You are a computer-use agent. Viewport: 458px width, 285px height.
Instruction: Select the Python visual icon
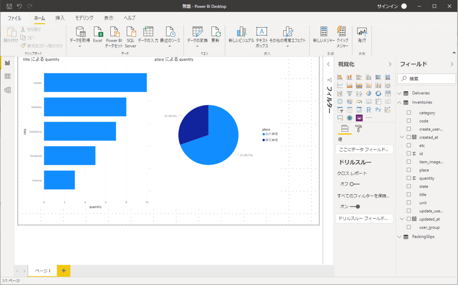point(378,110)
